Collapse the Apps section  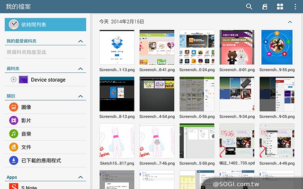[80, 177]
